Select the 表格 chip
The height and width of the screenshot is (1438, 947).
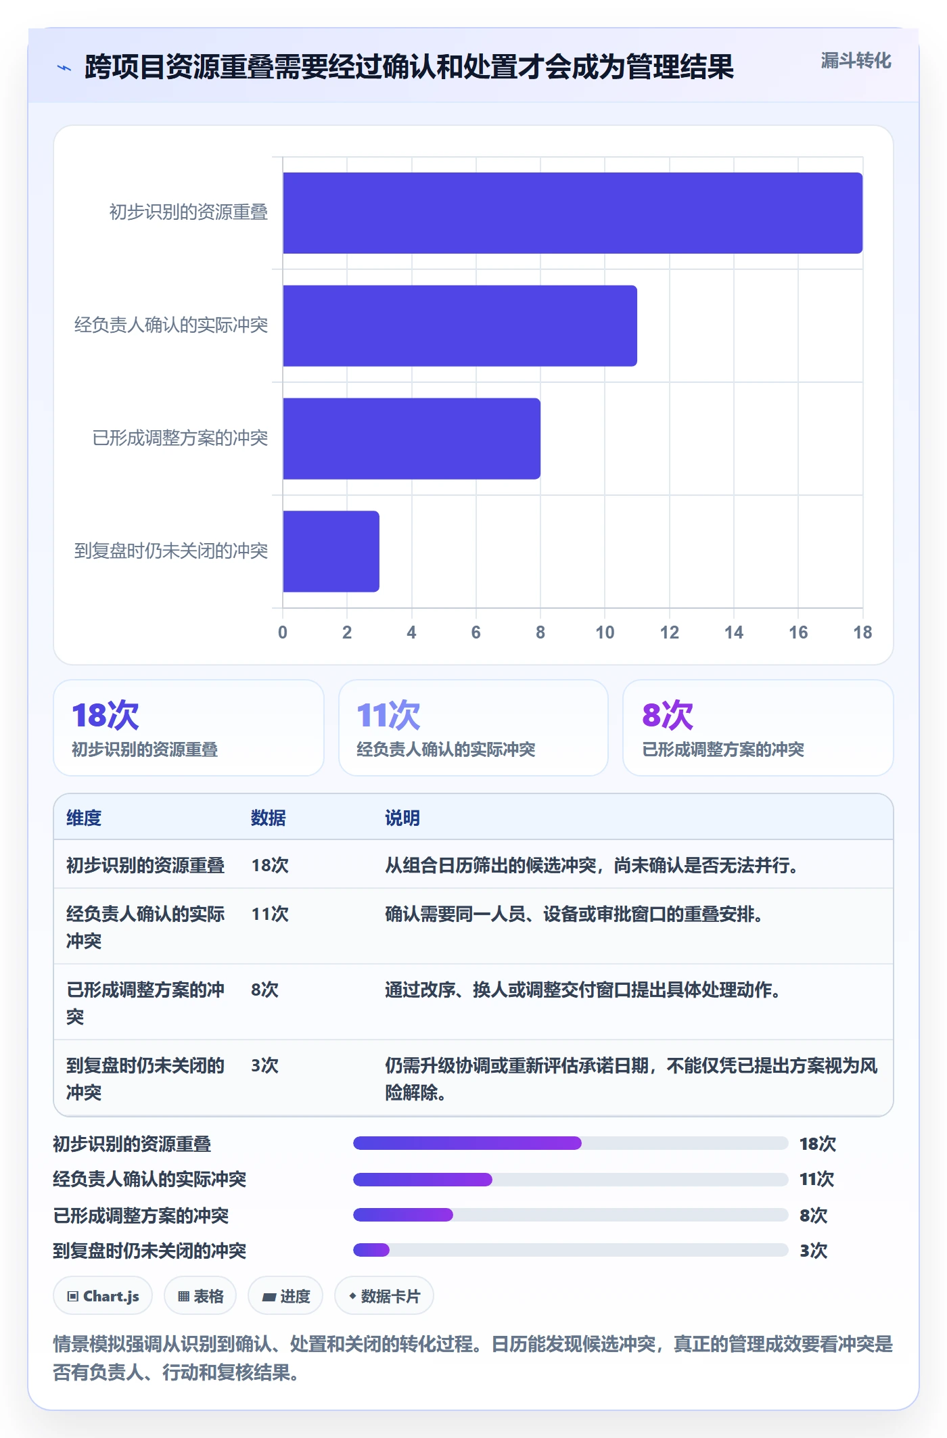pyautogui.click(x=200, y=1296)
